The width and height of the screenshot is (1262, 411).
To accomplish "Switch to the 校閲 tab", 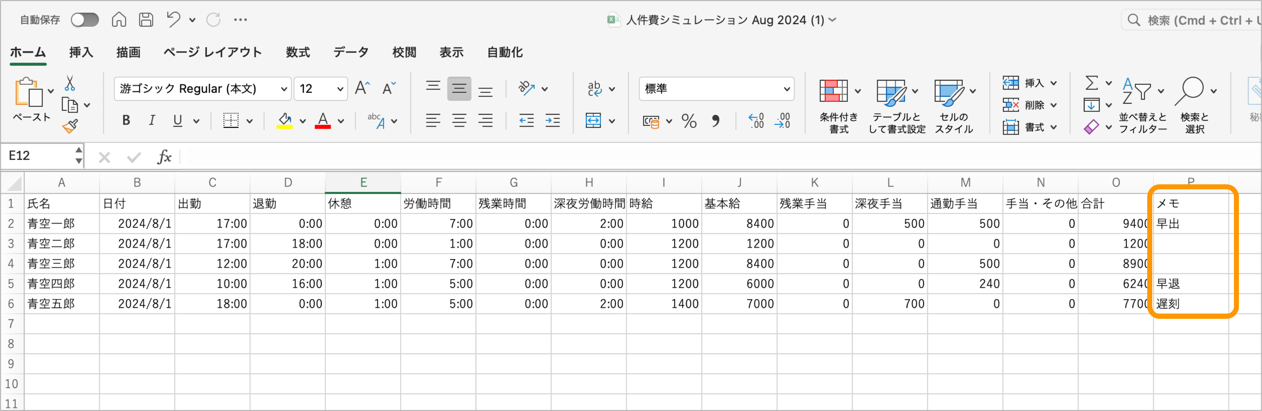I will point(404,52).
